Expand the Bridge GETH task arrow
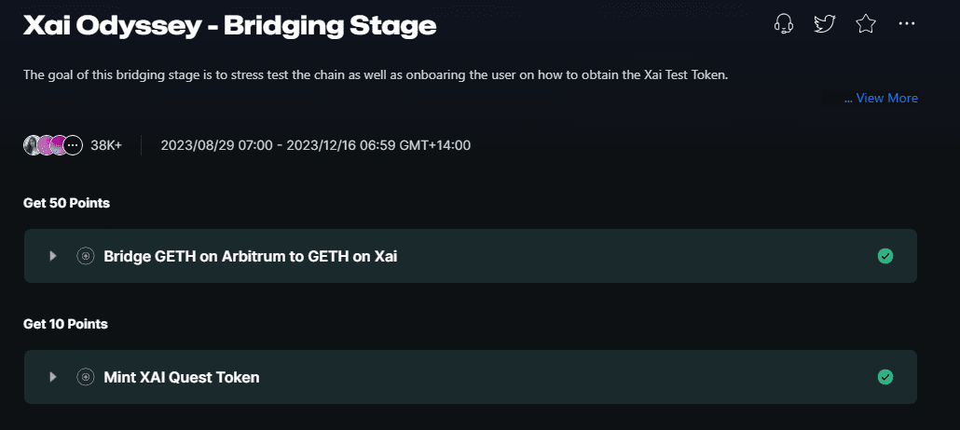Image resolution: width=960 pixels, height=430 pixels. click(x=53, y=256)
